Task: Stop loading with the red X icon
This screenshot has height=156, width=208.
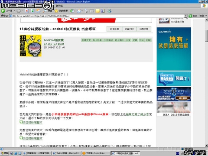Action: click(27, 11)
